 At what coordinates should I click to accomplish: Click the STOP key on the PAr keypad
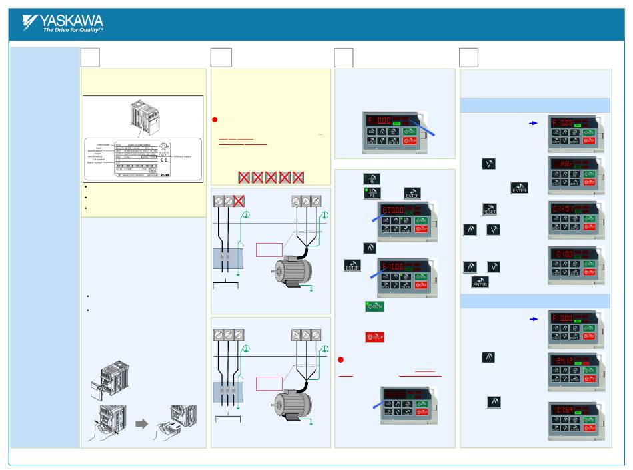(x=589, y=182)
